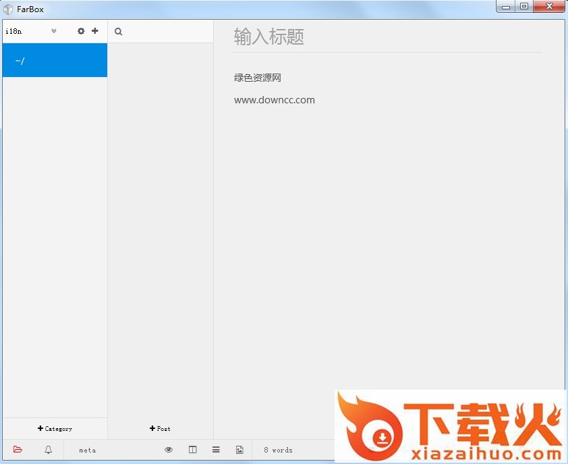Screen dimensions: 568x464
Task: Open settings with the gear icon
Action: (x=81, y=31)
